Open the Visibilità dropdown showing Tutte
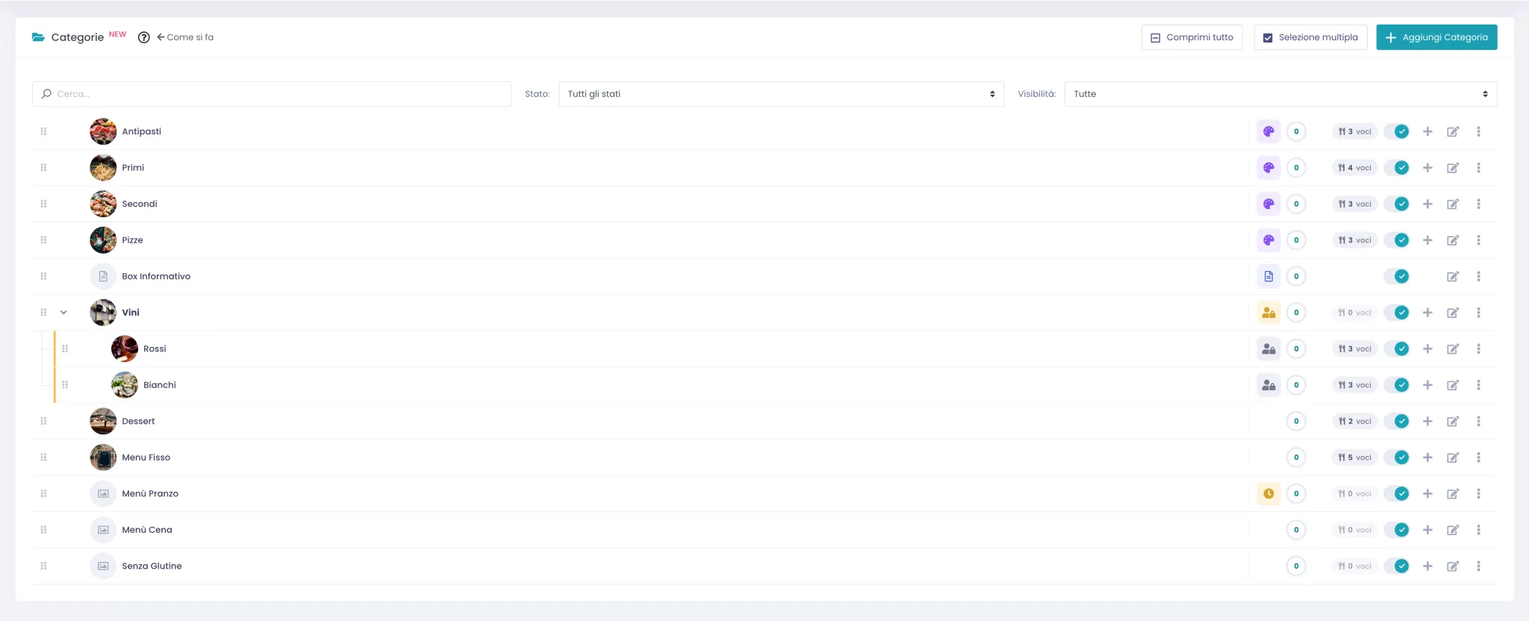Screen dimensions: 1529x621 [x=1280, y=94]
